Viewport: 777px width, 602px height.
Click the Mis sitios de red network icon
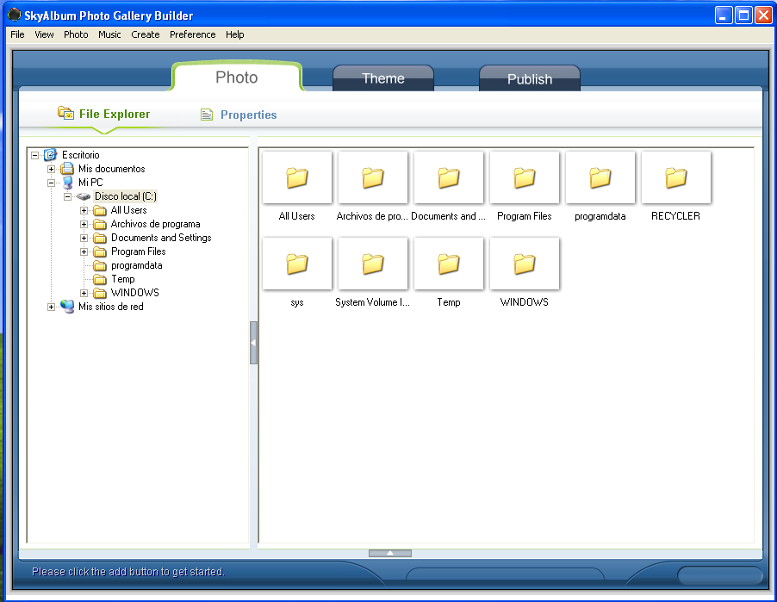click(x=67, y=307)
